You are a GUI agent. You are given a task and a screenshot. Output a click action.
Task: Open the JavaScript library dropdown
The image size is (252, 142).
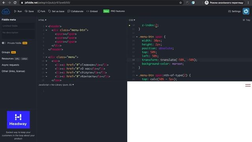click(56, 85)
